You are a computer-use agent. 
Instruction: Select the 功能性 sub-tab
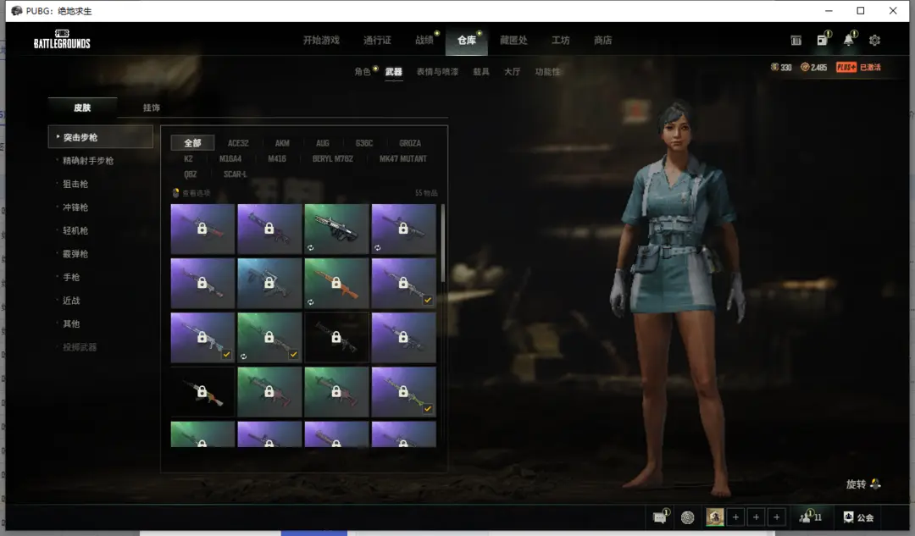[x=547, y=72]
